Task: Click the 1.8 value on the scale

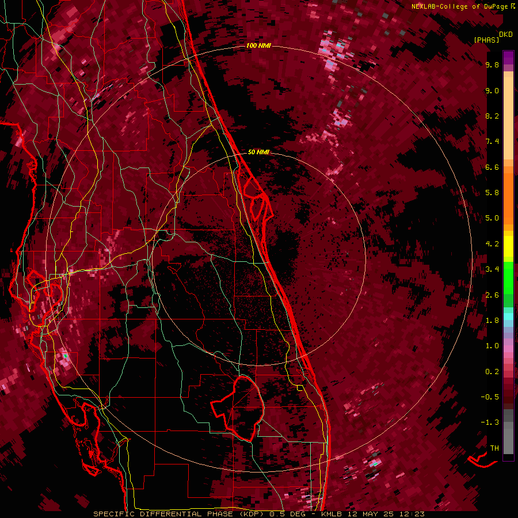Action: (x=492, y=321)
